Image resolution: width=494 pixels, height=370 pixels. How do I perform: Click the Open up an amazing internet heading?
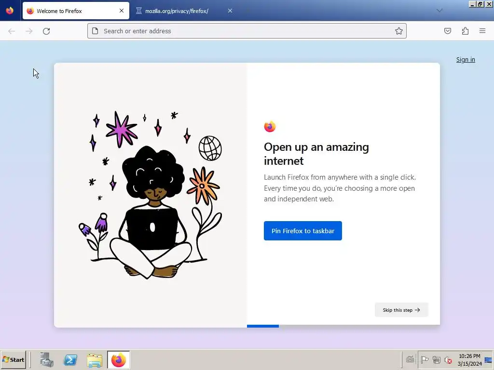click(x=316, y=154)
